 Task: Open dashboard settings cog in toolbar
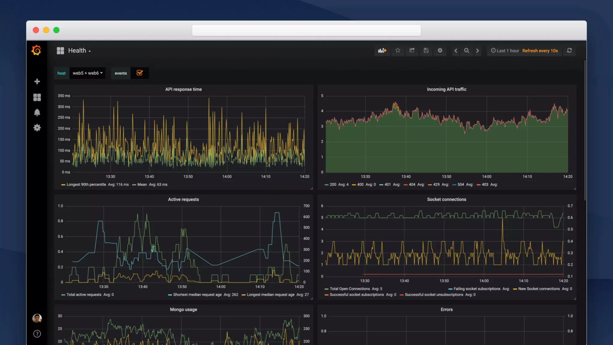click(x=440, y=51)
